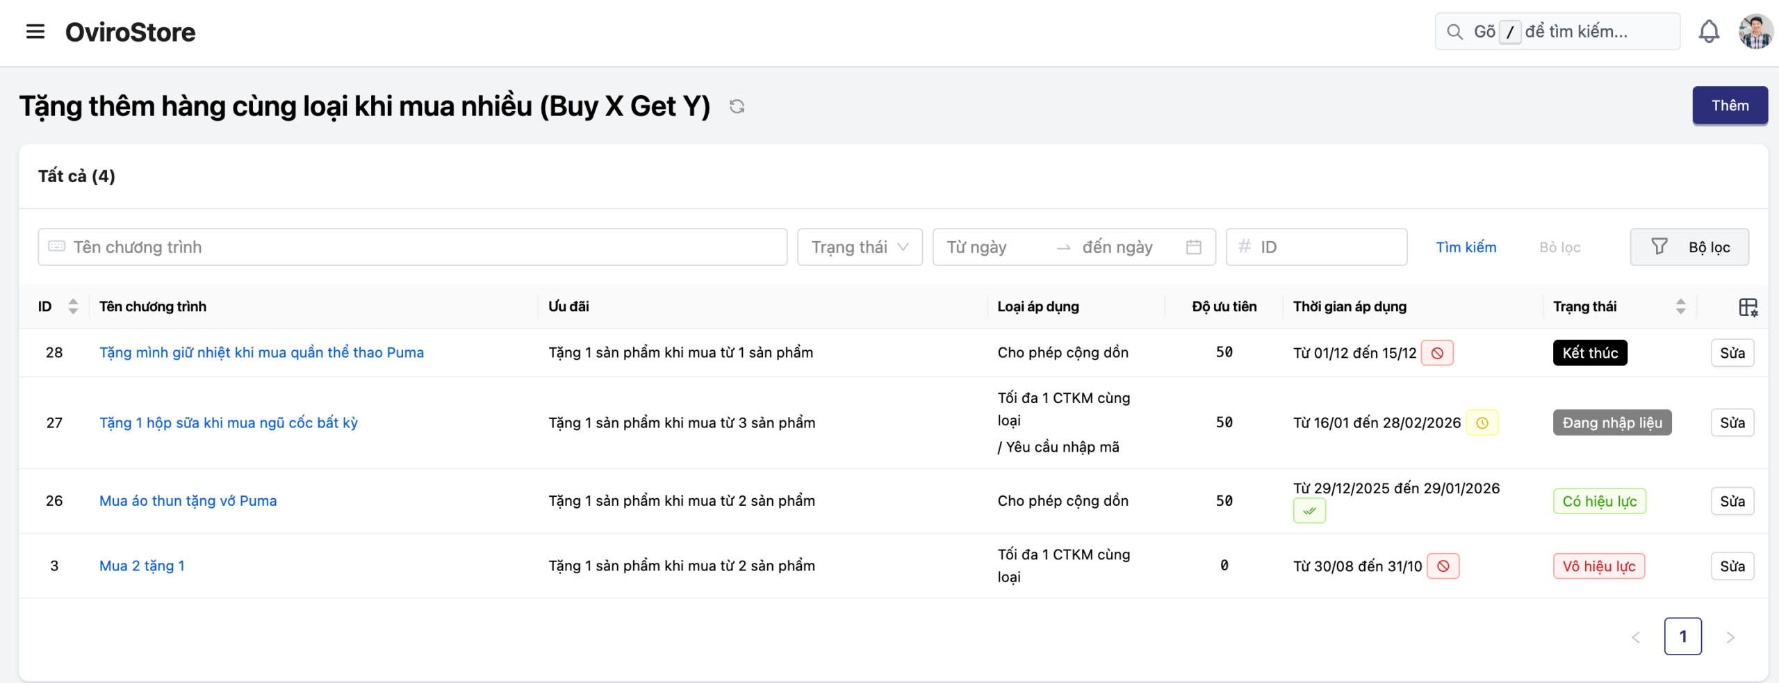Click the calendar icon in date range
Screen dimensions: 1779x683
pyautogui.click(x=1193, y=247)
